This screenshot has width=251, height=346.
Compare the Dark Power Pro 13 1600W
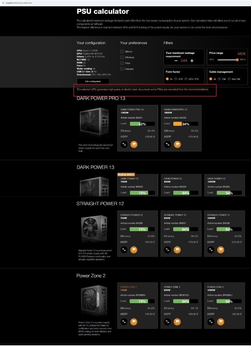pyautogui.click(x=167, y=144)
